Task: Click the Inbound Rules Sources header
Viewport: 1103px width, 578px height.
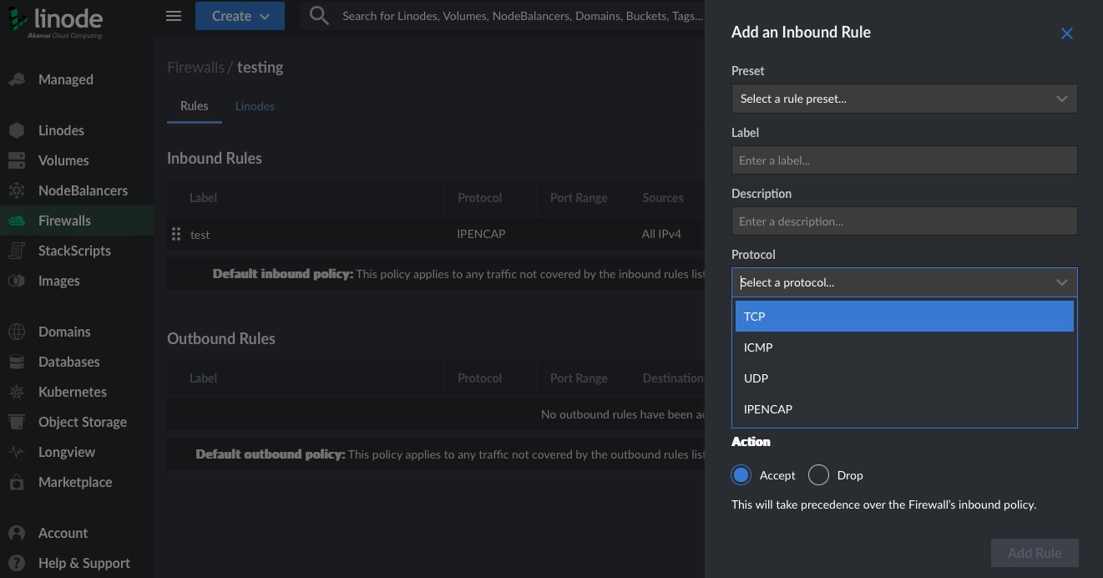Action: [663, 198]
